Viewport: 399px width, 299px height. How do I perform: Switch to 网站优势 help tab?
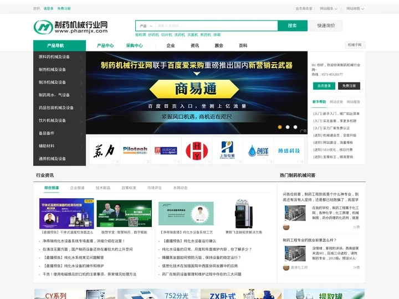click(x=336, y=102)
